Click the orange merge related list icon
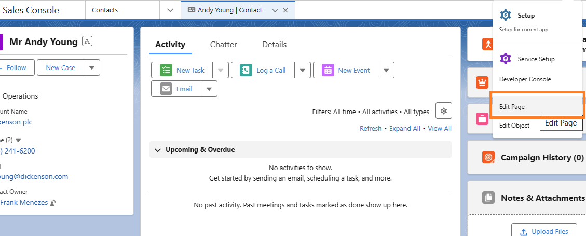Viewport: 586px width, 236px height. [488, 44]
